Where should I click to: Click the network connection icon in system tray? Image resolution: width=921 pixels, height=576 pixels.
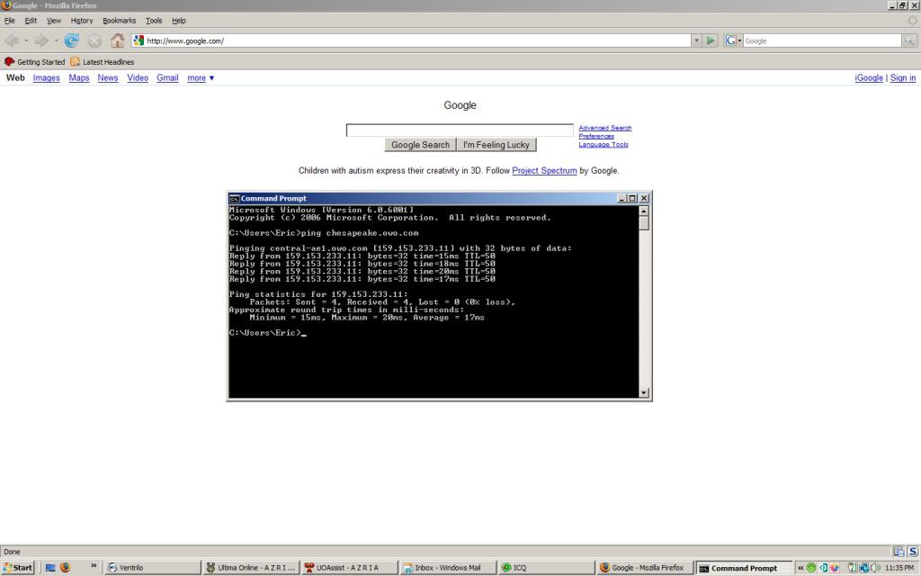[864, 568]
